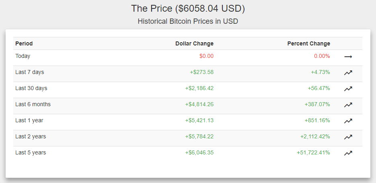Click the Dollar Change column header

[194, 43]
